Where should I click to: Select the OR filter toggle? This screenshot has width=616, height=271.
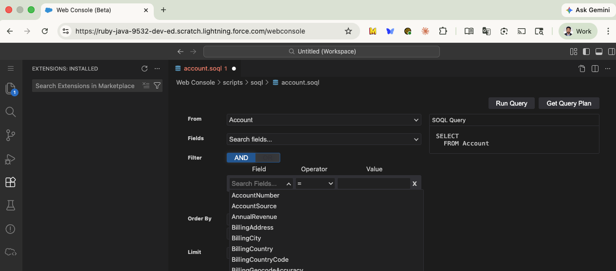coord(268,158)
